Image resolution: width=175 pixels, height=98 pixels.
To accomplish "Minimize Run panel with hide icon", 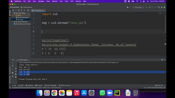I will [x=165, y=60].
